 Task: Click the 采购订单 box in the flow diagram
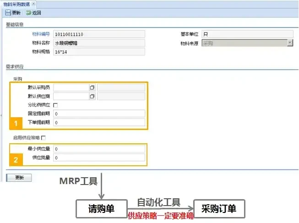(219, 209)
